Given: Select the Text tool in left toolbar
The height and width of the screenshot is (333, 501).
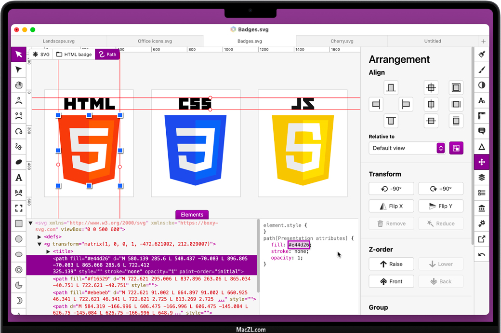Looking at the screenshot, I should pyautogui.click(x=19, y=178).
